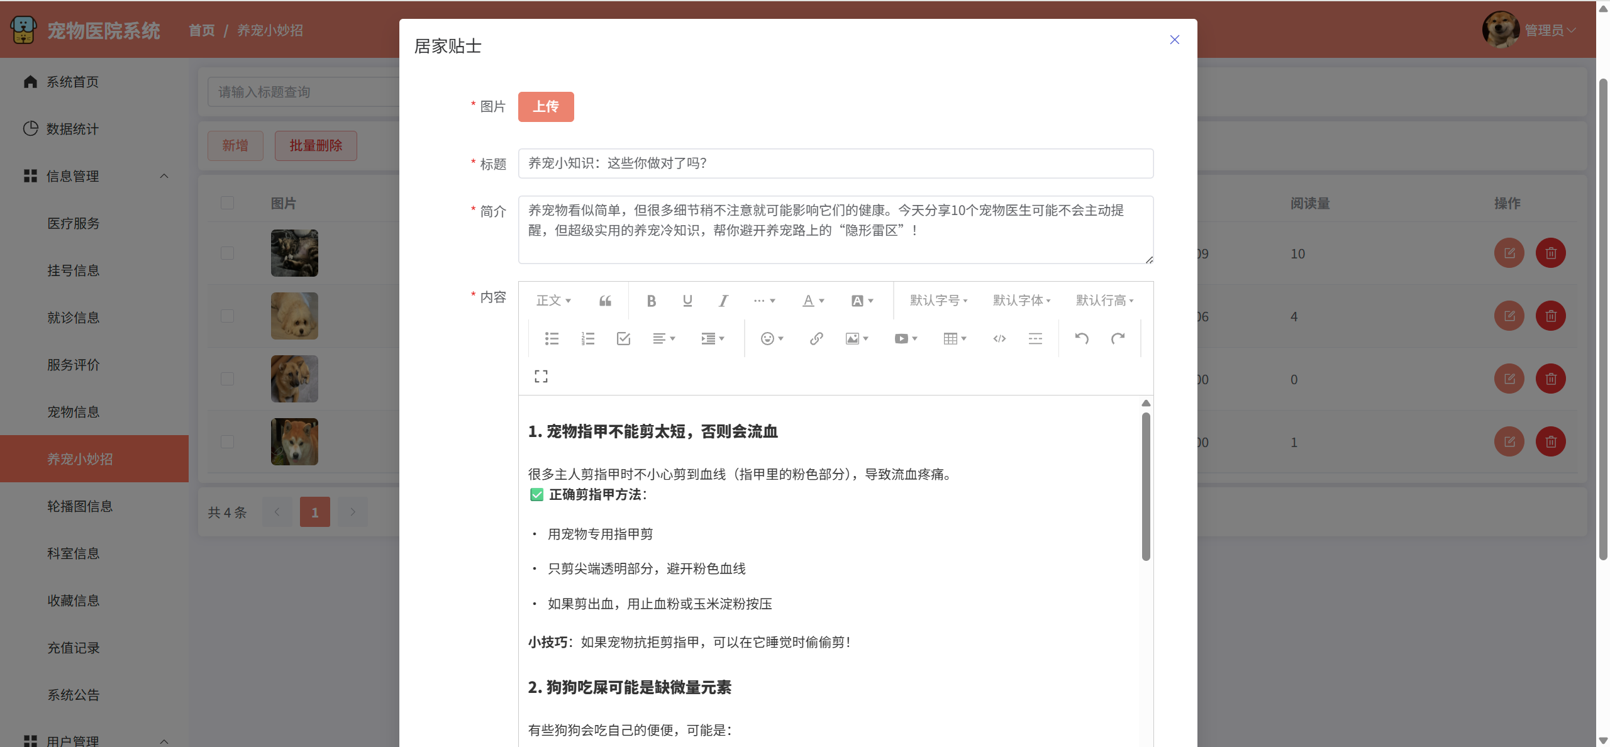
Task: Expand the 正文 heading style dropdown
Action: pos(553,301)
